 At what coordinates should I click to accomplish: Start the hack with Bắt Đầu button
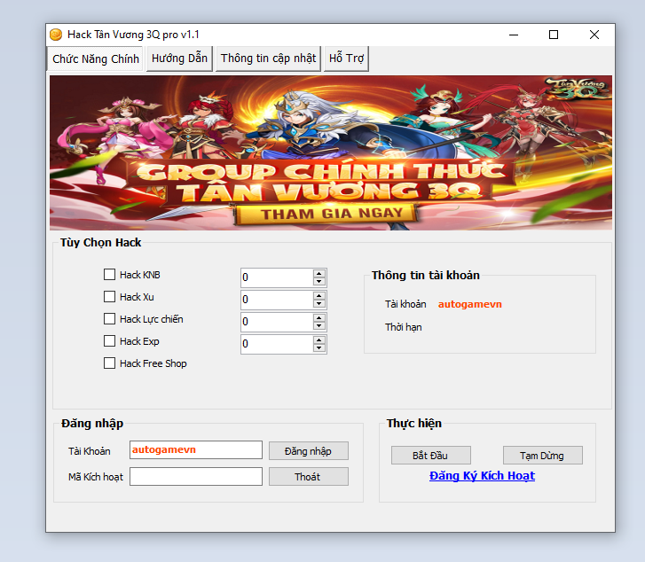click(x=430, y=456)
